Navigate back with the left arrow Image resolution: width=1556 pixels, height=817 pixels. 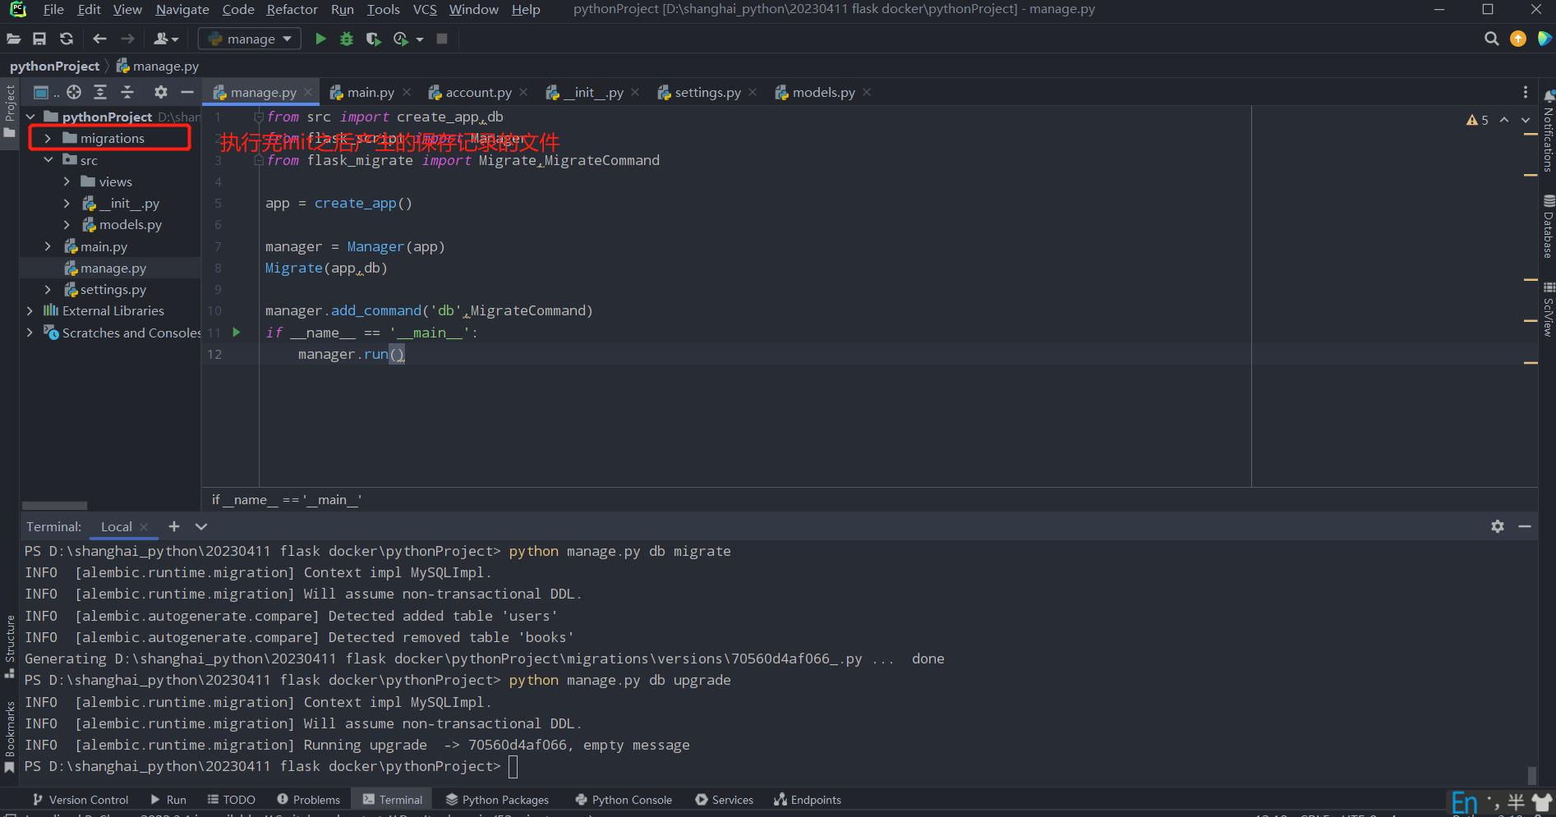(99, 39)
